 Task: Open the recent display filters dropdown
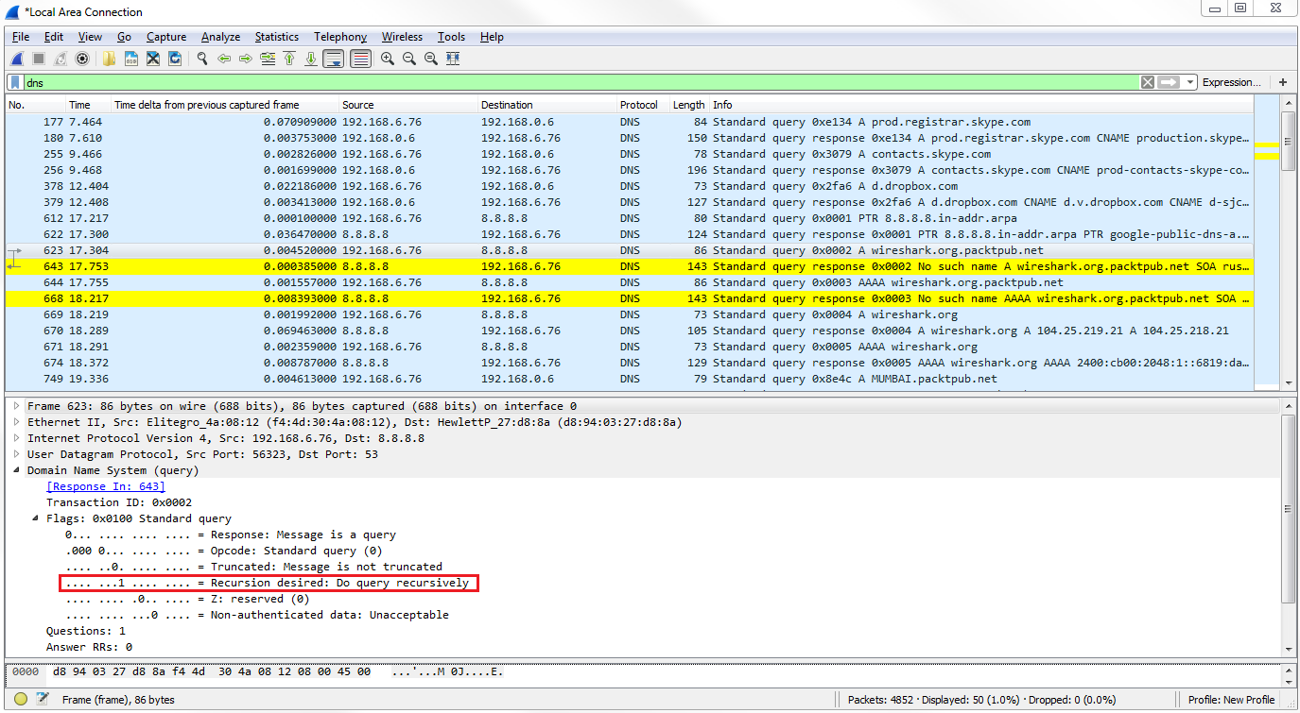[x=1190, y=82]
